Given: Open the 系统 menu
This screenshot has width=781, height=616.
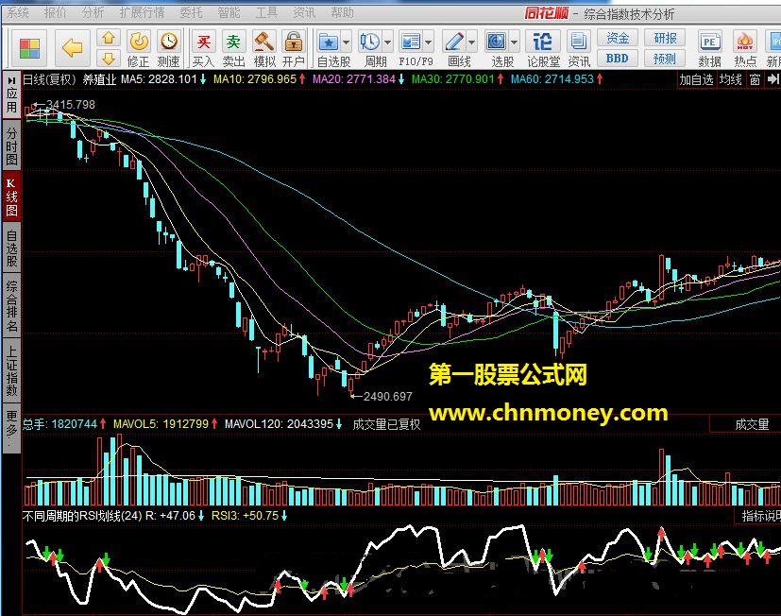Looking at the screenshot, I should pyautogui.click(x=18, y=12).
